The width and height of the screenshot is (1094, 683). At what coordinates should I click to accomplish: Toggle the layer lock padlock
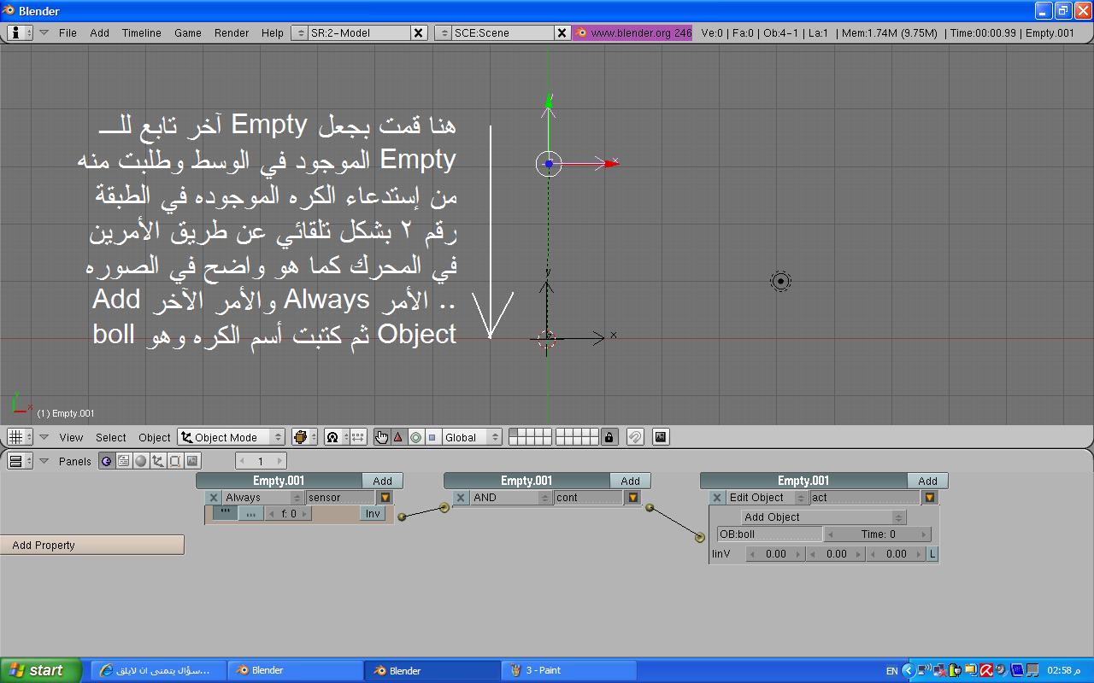click(609, 437)
